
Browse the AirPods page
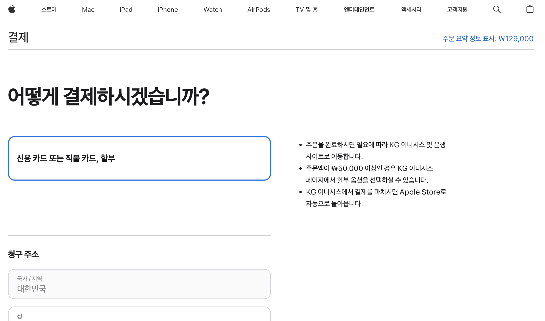pyautogui.click(x=258, y=9)
